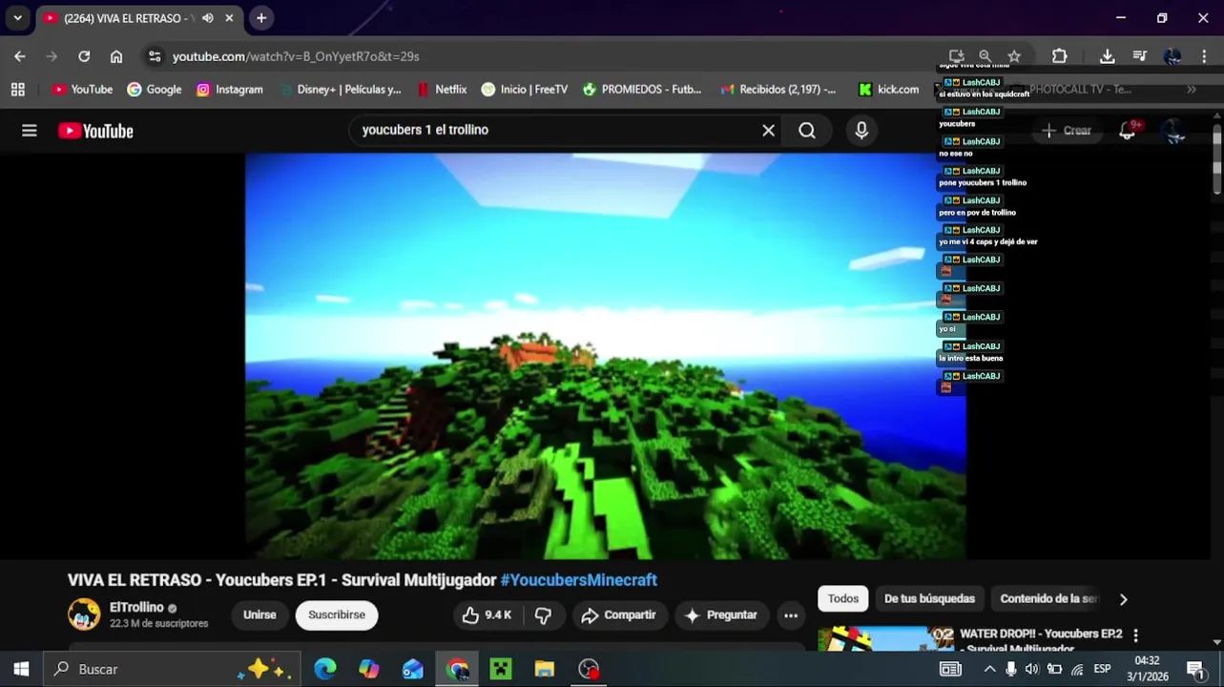Open Minecraft from the taskbar
Screen dimensions: 1224x687
[501, 669]
